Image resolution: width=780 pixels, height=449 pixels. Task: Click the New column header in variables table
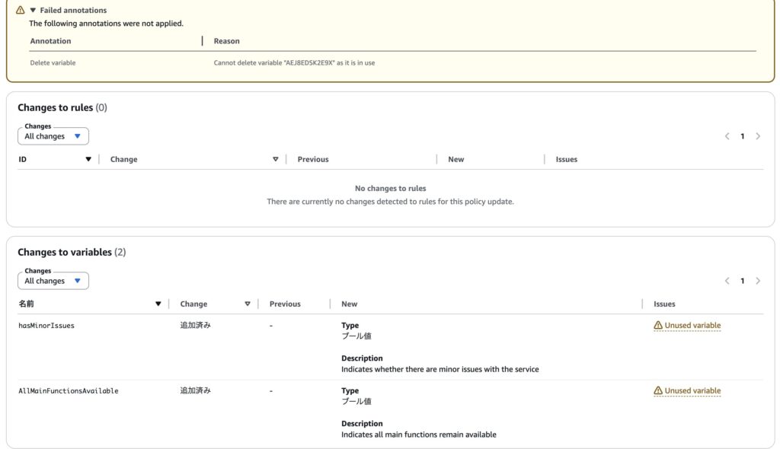(x=349, y=304)
